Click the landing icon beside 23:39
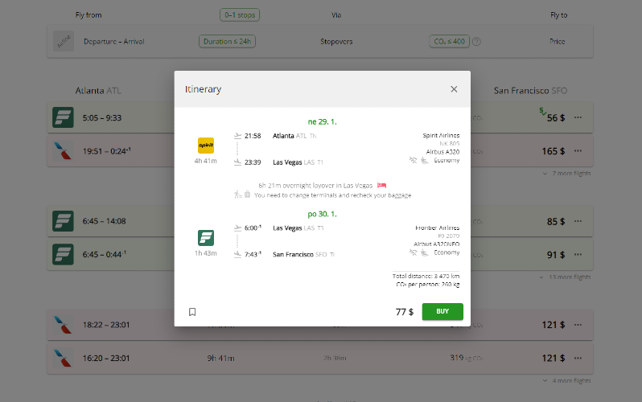Screen dimensions: 642x402 (x=237, y=162)
